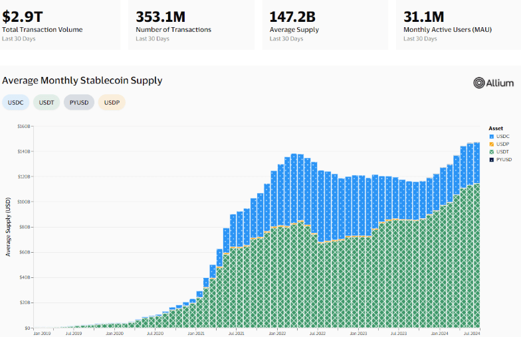Select the Average Supply stat card
Screen dimensions: 521x337
(x=324, y=25)
